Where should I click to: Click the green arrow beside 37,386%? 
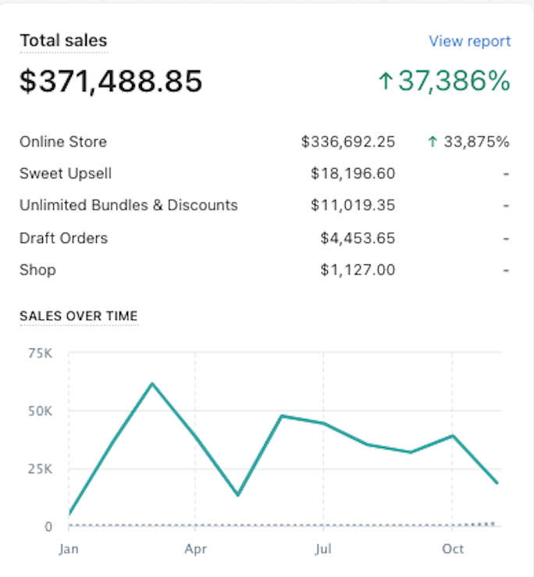[x=385, y=81]
